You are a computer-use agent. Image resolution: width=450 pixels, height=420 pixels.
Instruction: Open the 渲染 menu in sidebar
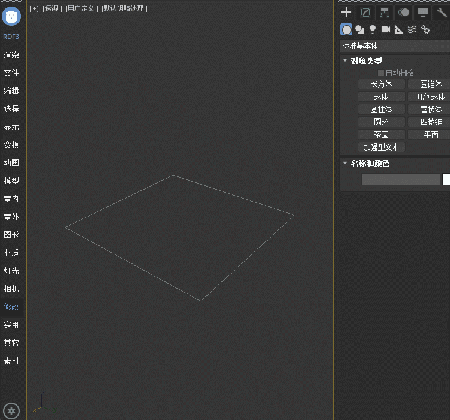pyautogui.click(x=11, y=55)
